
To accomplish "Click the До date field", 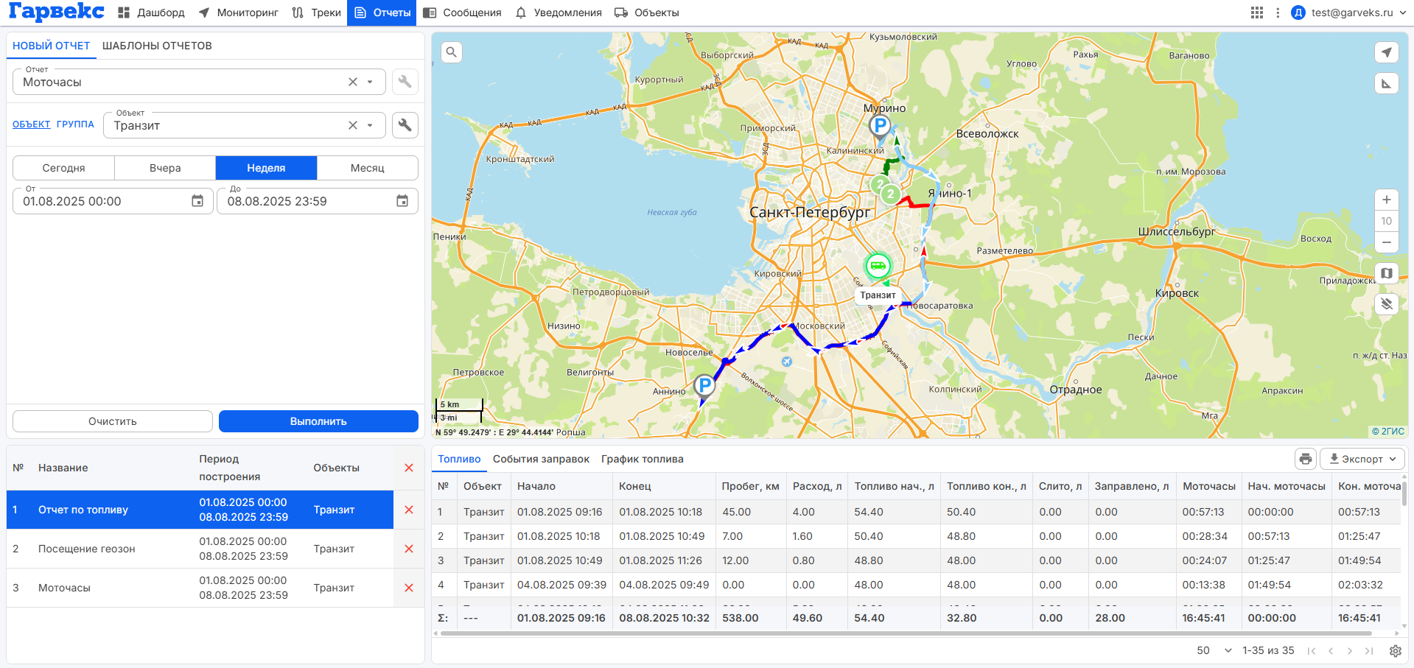I will [318, 201].
